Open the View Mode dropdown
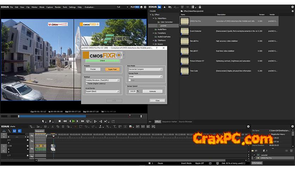 click(145, 69)
